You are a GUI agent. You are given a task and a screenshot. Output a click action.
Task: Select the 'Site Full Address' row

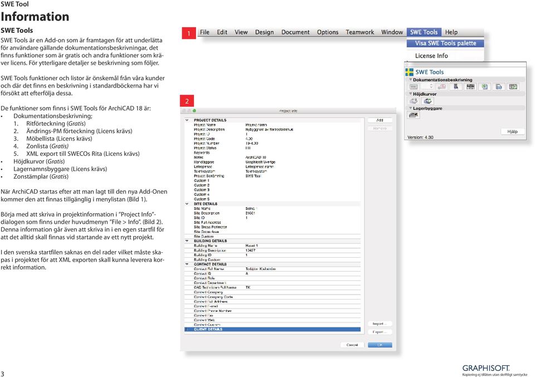point(273,222)
